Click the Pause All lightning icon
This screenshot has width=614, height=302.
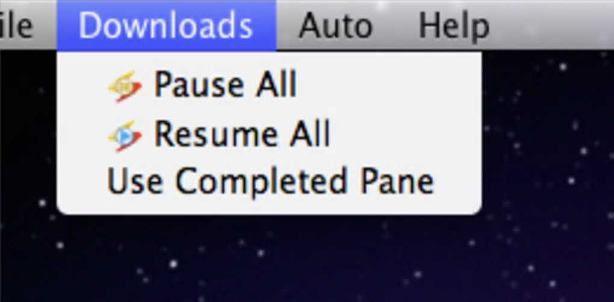tap(125, 87)
